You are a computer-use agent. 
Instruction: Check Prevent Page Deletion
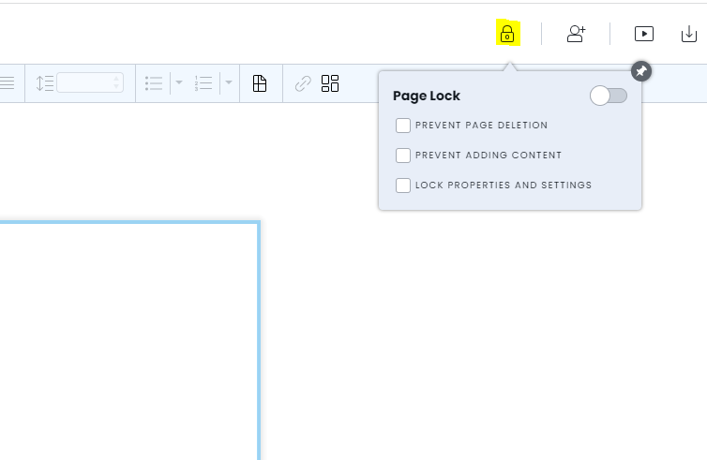403,126
